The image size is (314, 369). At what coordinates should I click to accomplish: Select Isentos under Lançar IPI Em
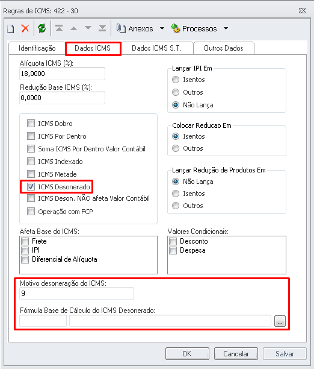176,80
